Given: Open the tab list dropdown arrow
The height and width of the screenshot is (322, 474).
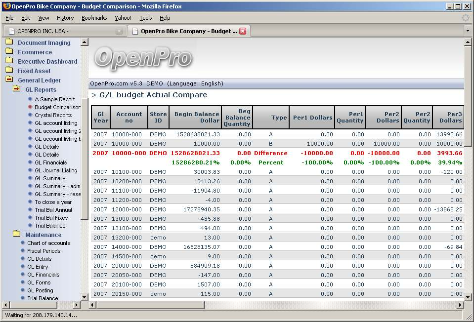Looking at the screenshot, I should (468, 31).
